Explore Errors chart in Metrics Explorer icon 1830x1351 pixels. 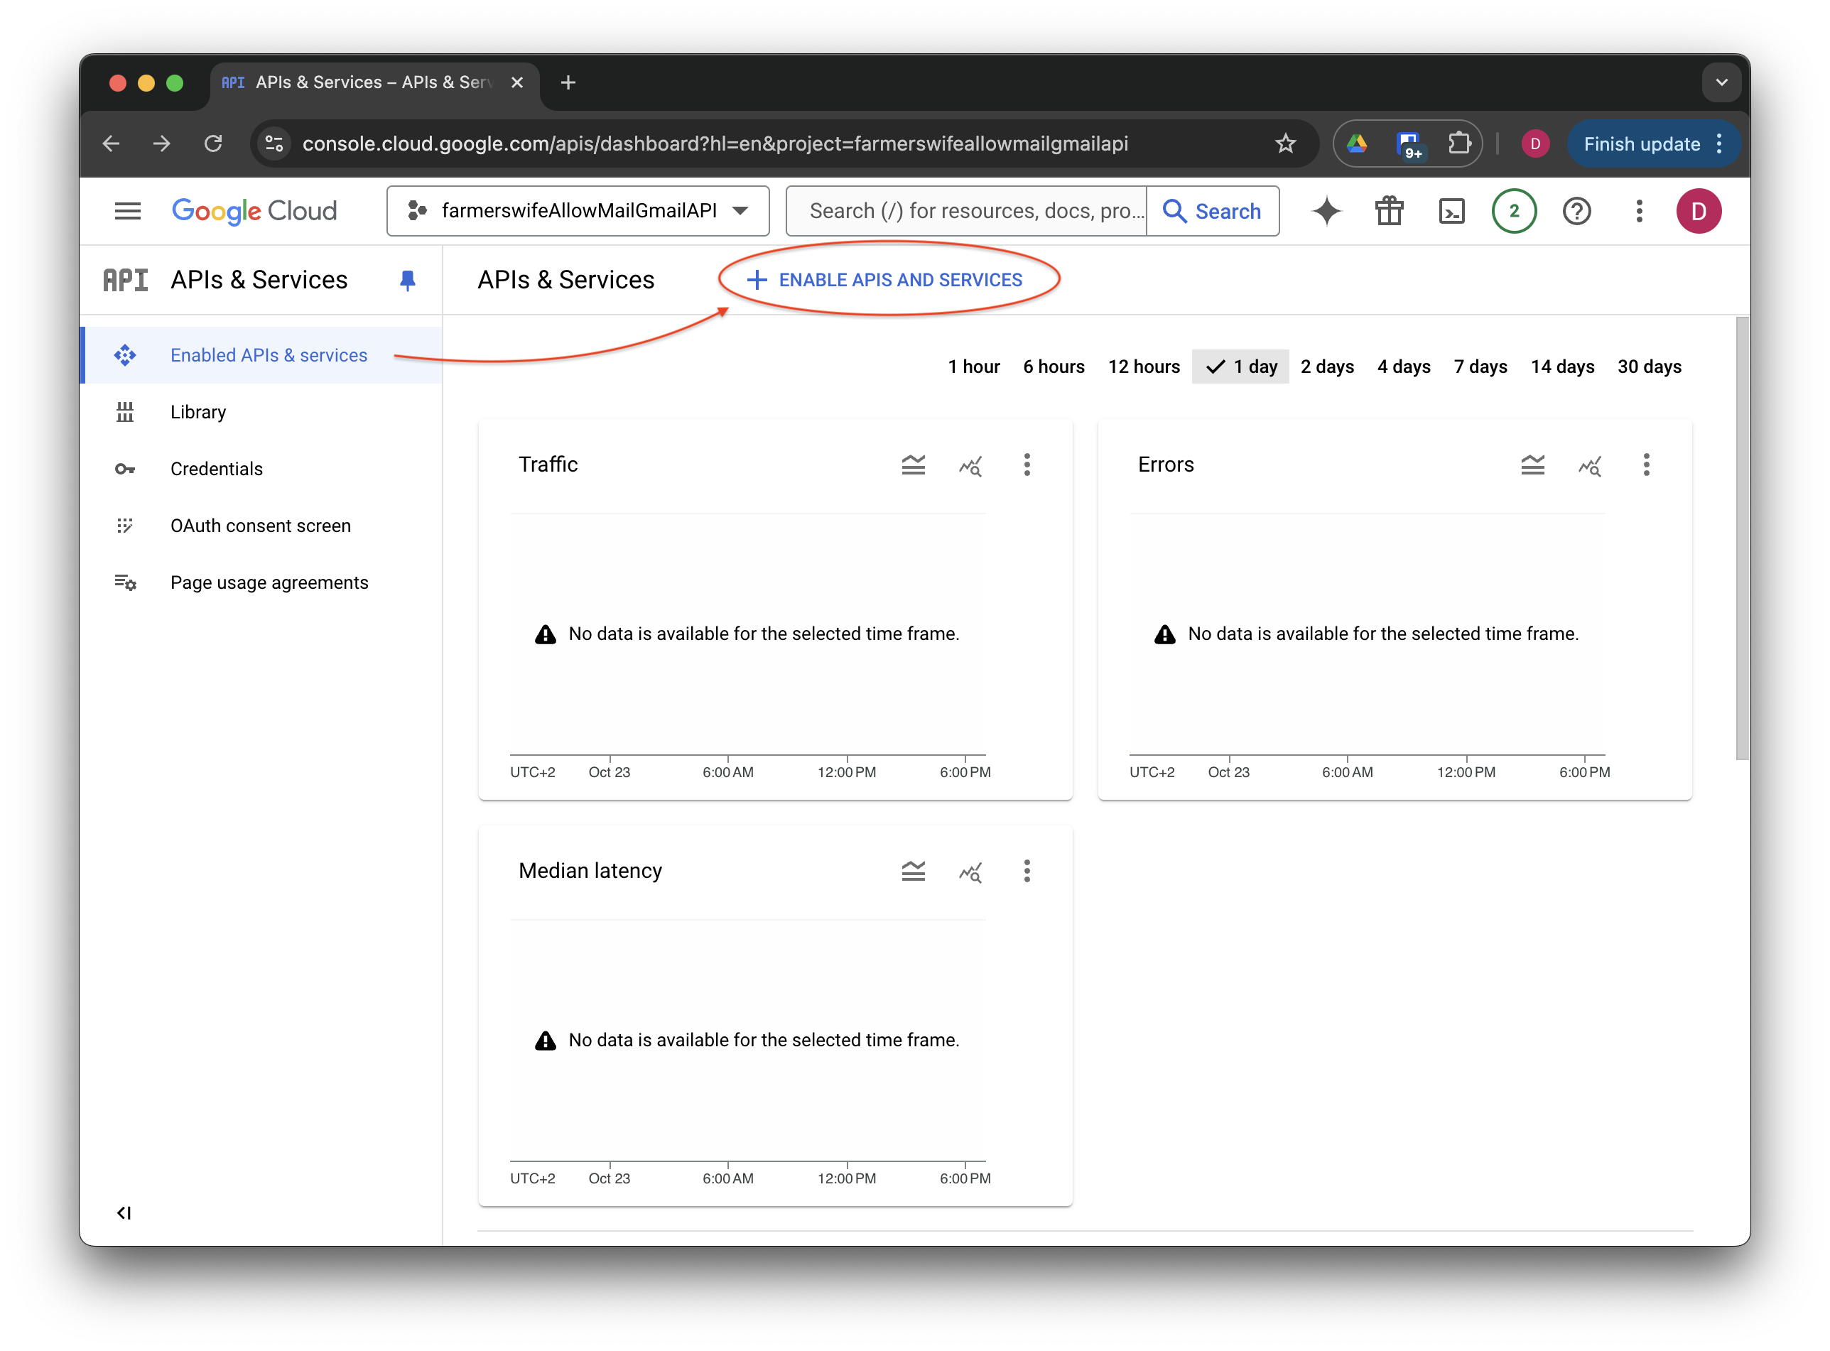click(x=1588, y=465)
